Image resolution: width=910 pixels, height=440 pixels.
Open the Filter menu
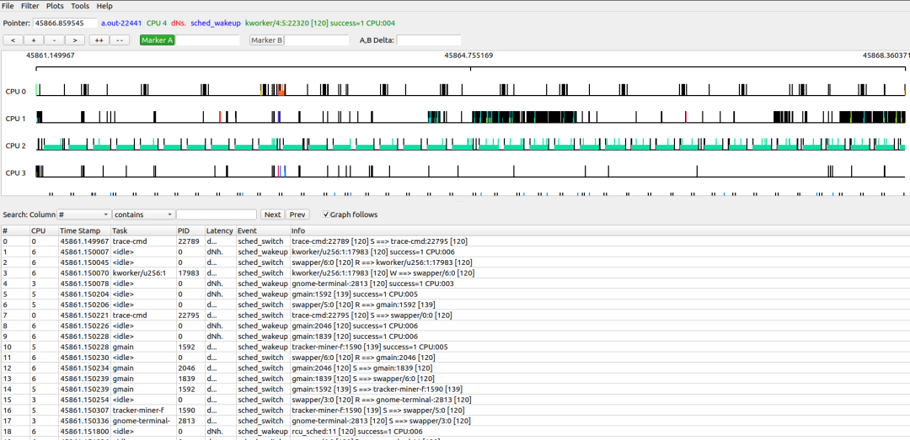[x=29, y=6]
